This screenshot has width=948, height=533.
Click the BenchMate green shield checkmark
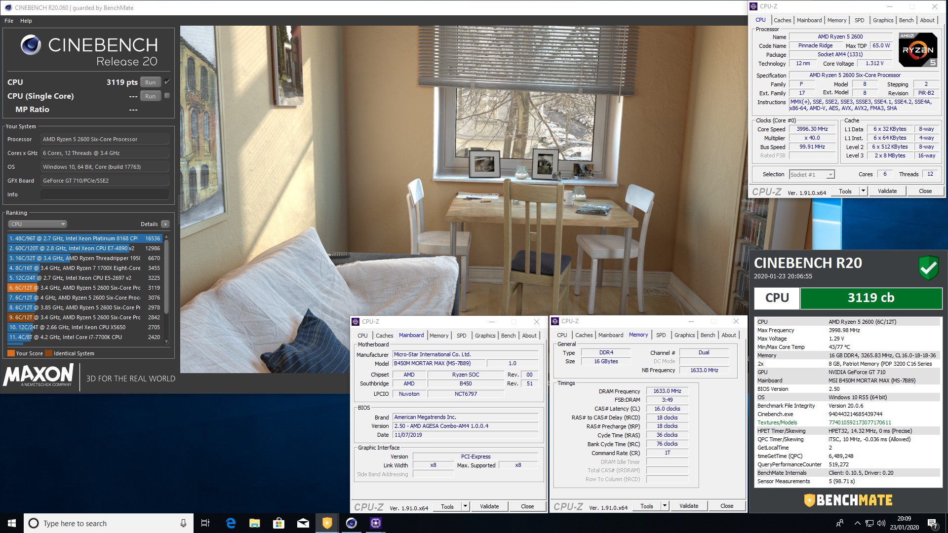tap(928, 268)
